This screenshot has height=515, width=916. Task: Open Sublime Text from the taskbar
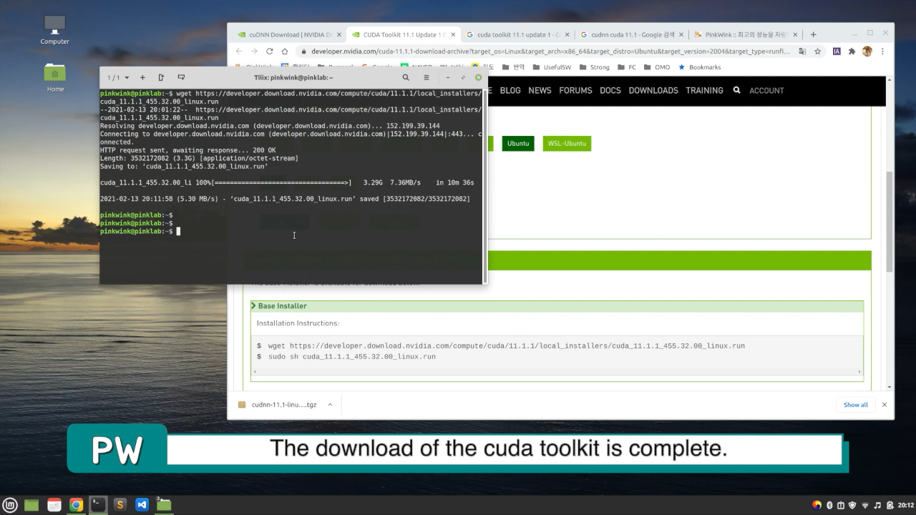click(x=120, y=505)
